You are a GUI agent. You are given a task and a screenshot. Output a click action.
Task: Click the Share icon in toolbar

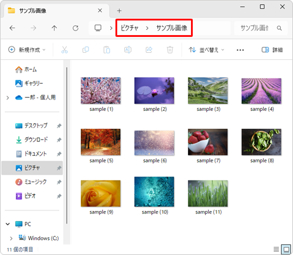[x=149, y=50]
